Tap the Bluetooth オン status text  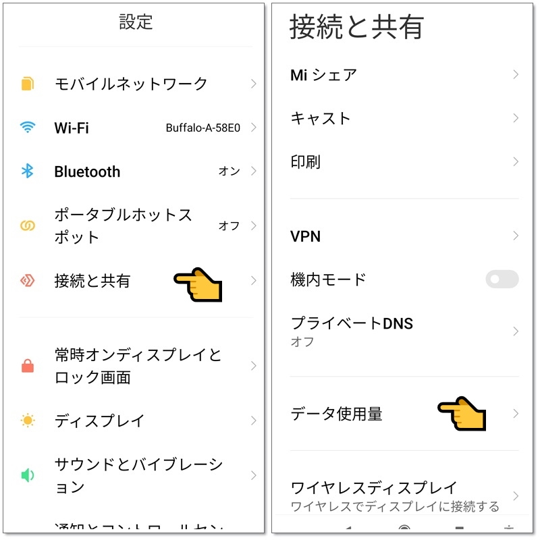point(229,171)
